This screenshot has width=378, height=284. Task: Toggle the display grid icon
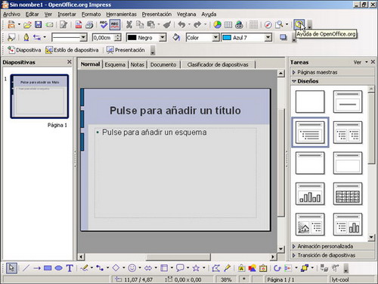pos(253,24)
